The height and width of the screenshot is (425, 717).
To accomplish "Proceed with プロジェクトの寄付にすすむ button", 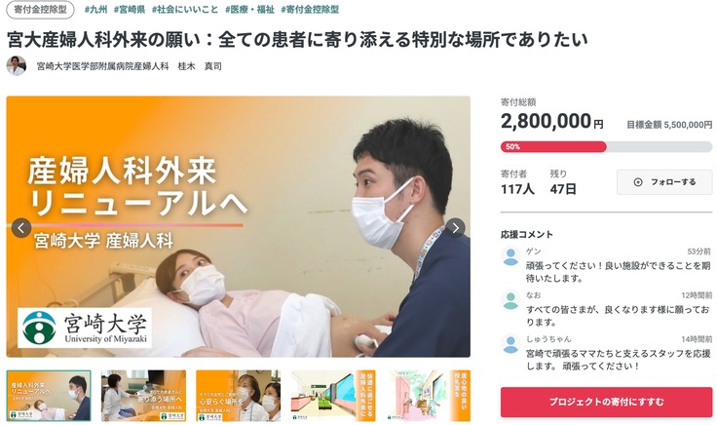I will 606,402.
